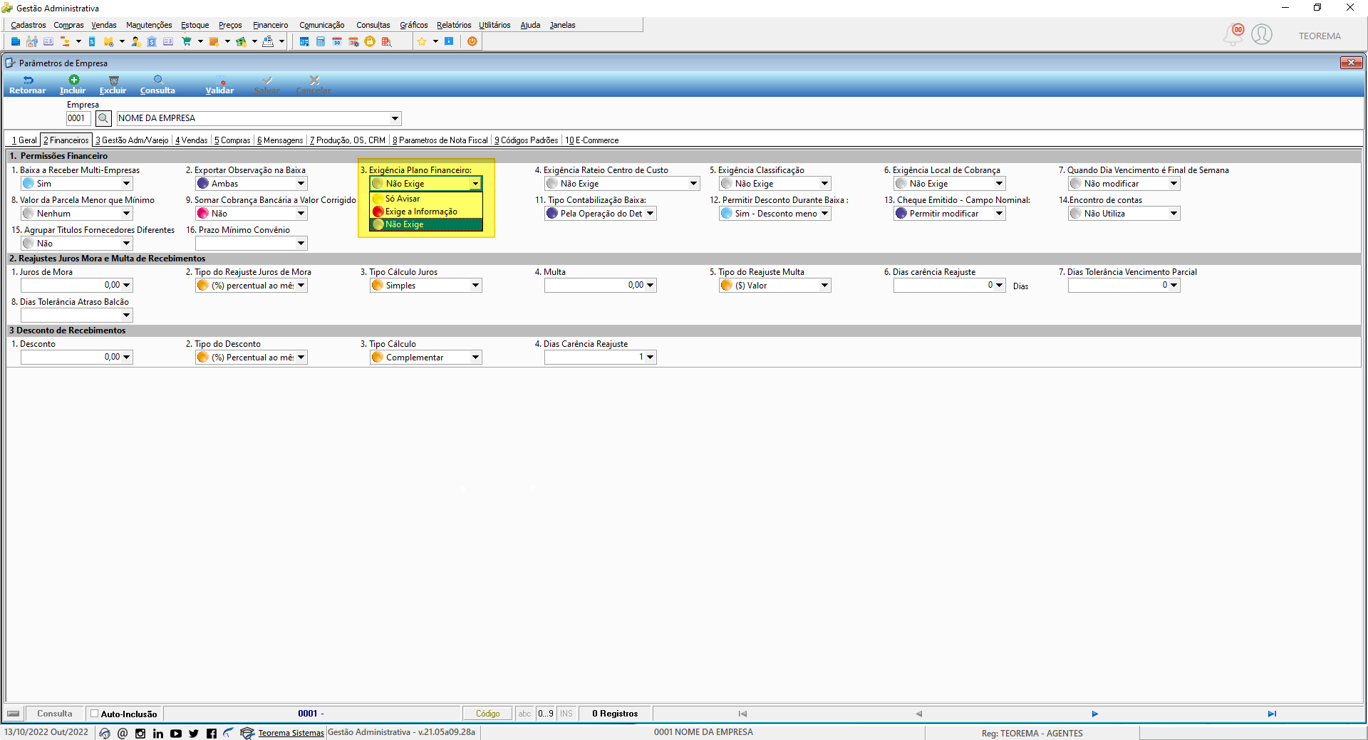Switch to the 1 Geral tab
The width and height of the screenshot is (1368, 740).
tap(24, 140)
